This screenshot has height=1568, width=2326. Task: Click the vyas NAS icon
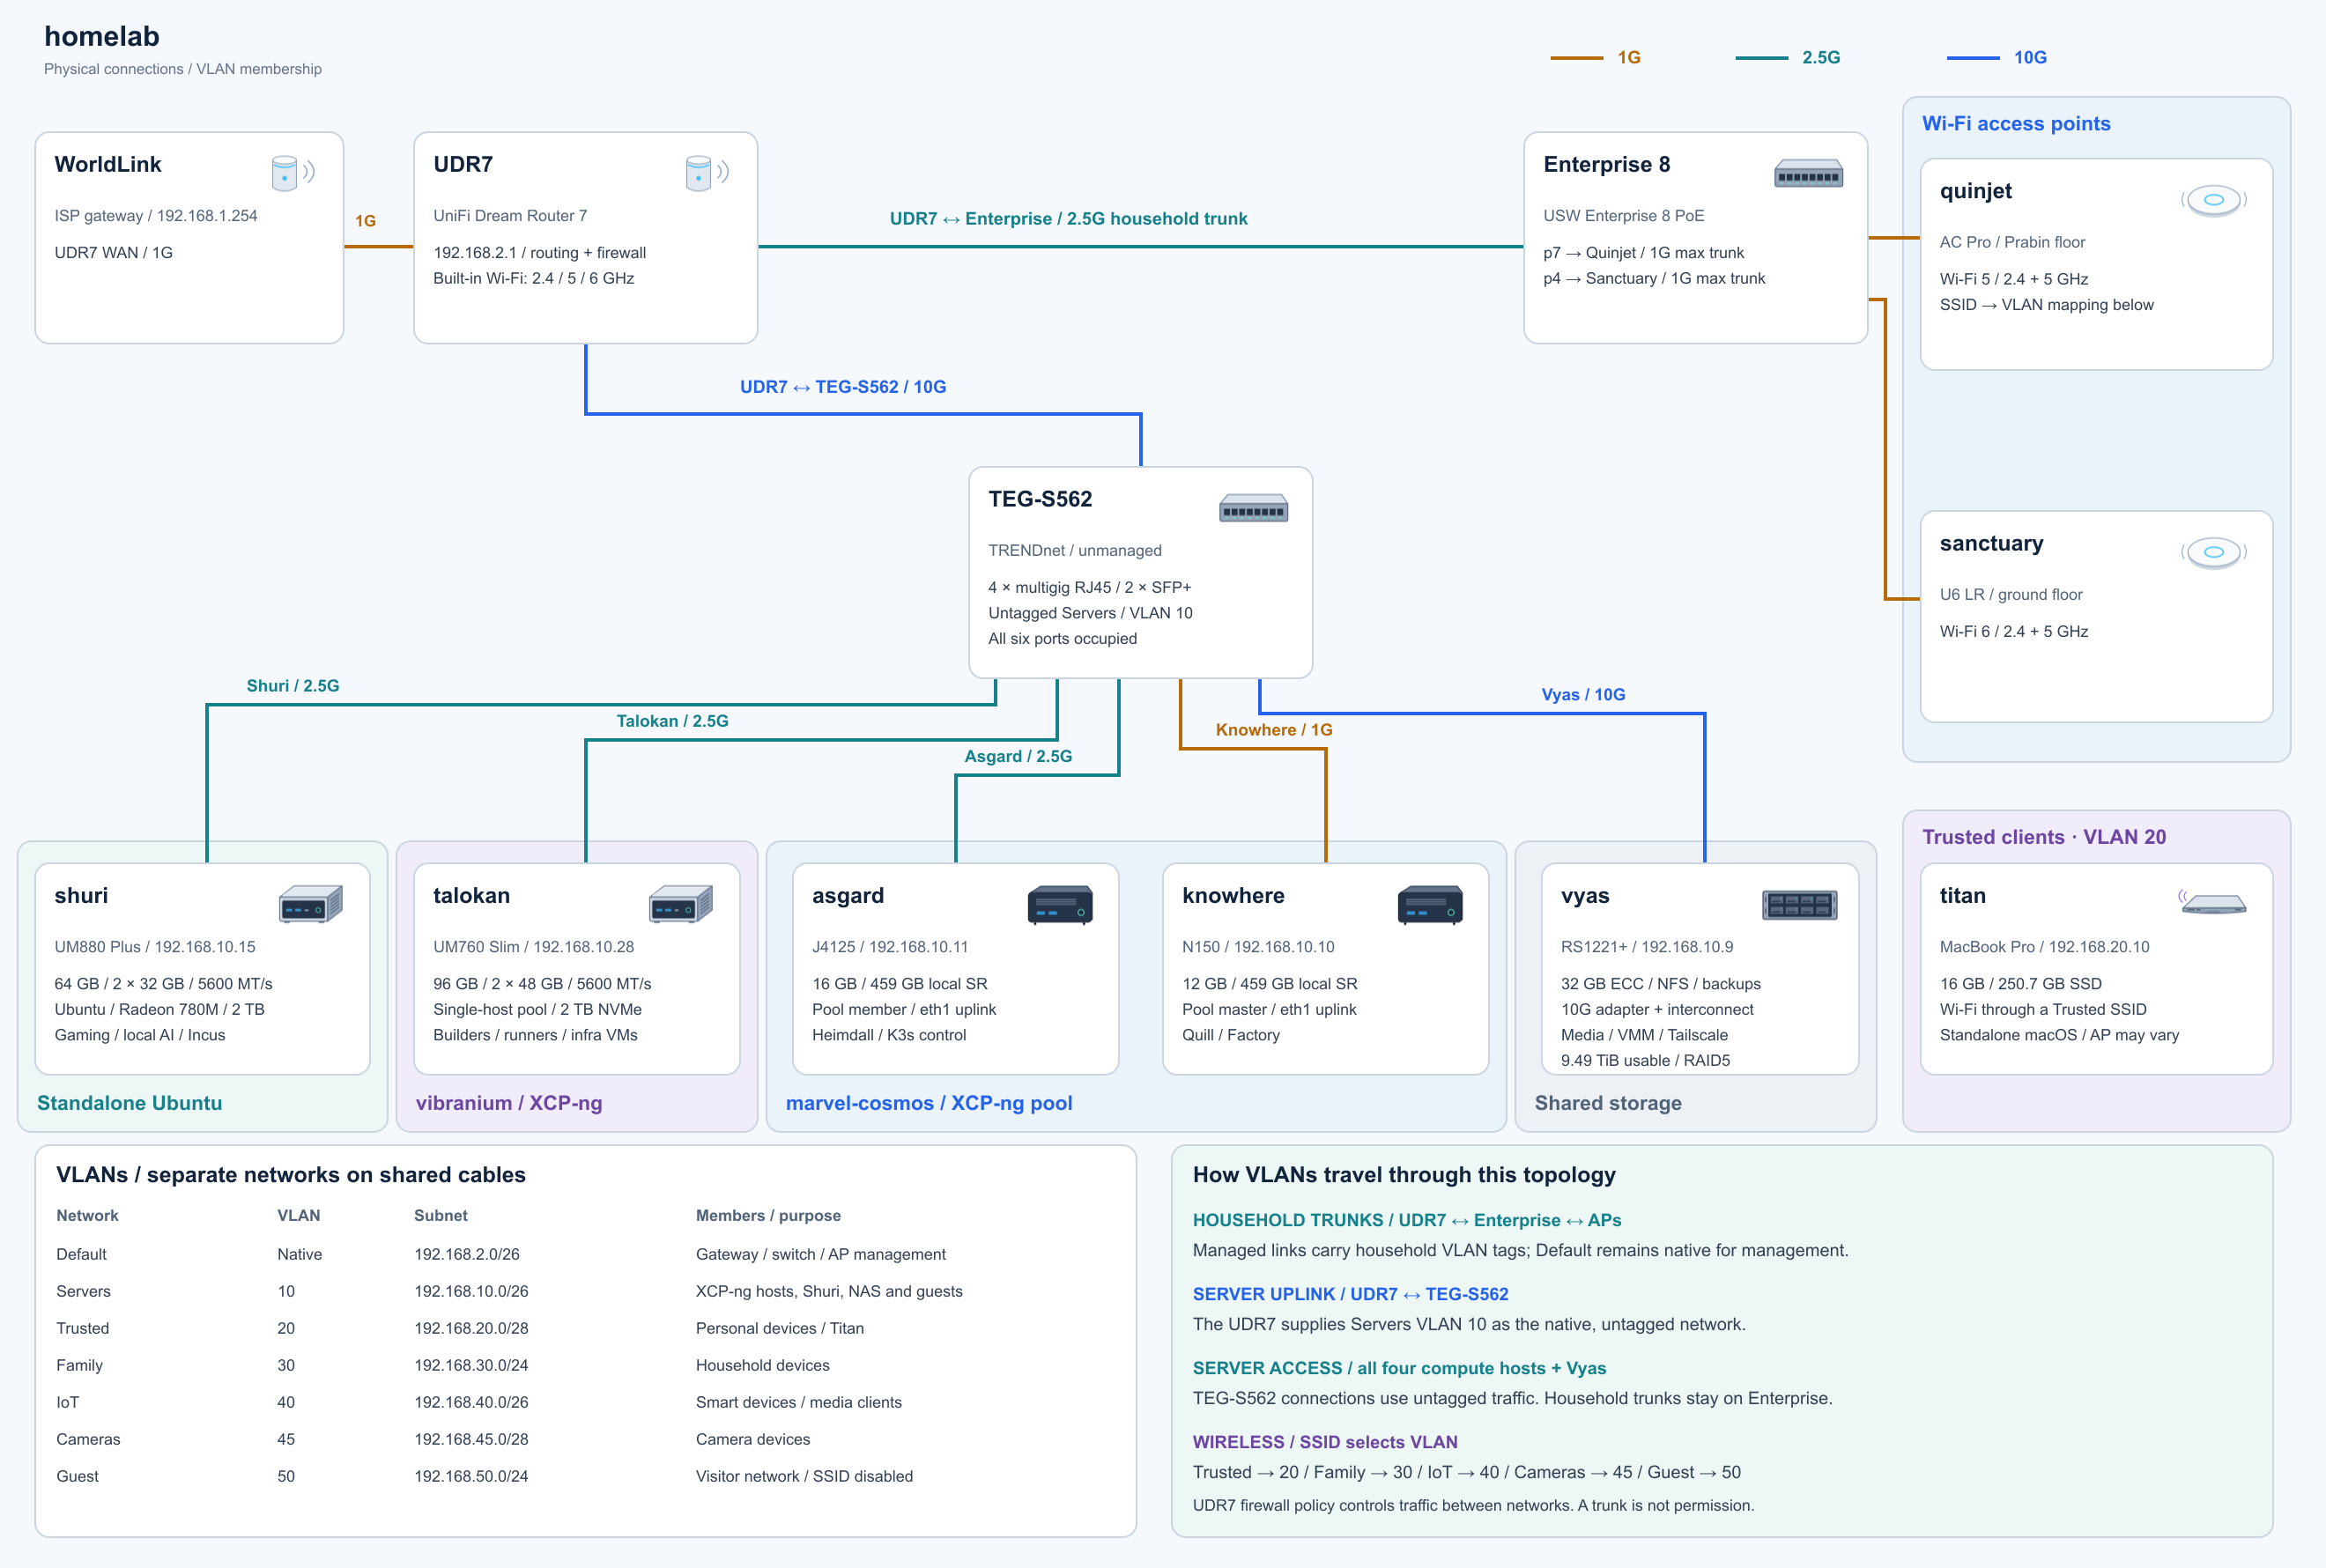[x=1799, y=905]
